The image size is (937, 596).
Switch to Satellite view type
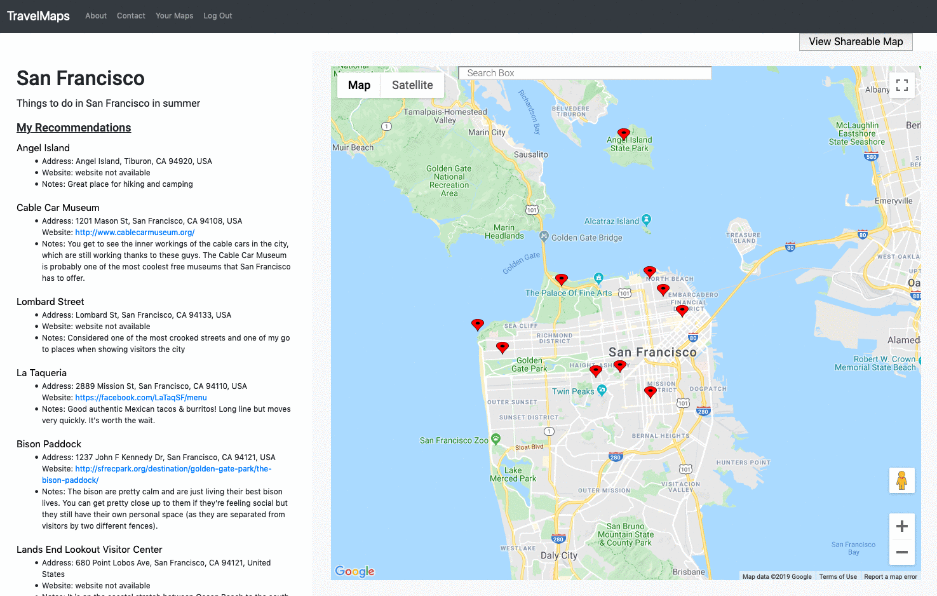coord(412,85)
